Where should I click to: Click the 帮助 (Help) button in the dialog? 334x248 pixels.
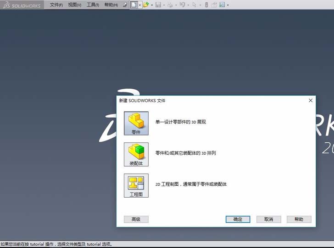point(299,219)
